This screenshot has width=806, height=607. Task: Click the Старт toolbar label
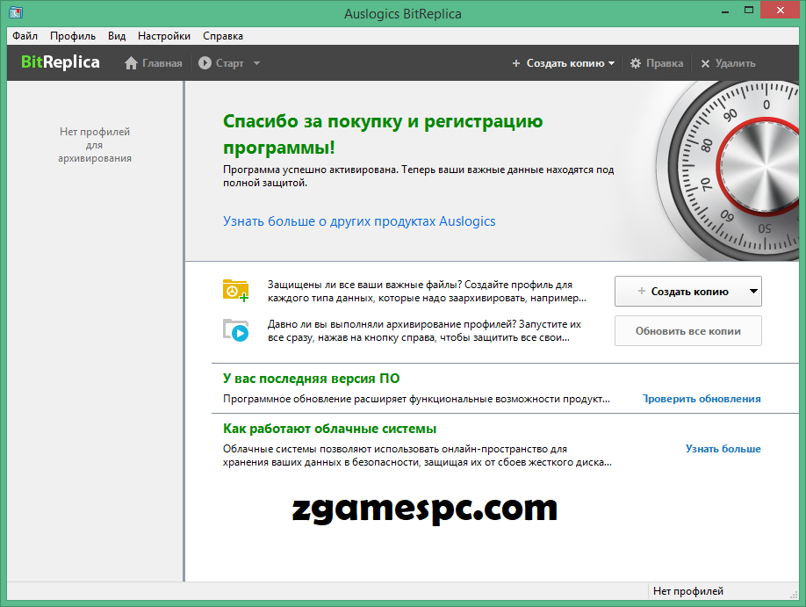[x=229, y=63]
